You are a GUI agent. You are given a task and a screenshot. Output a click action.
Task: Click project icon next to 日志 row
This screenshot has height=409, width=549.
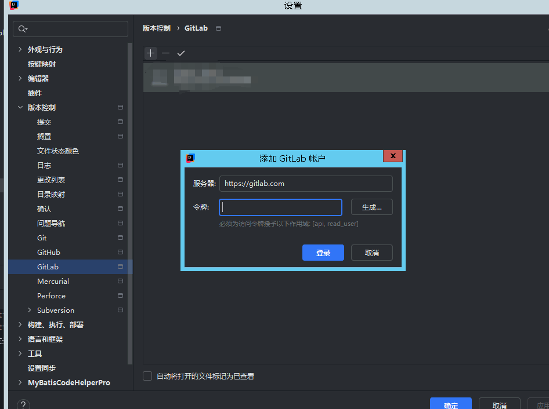tap(120, 165)
